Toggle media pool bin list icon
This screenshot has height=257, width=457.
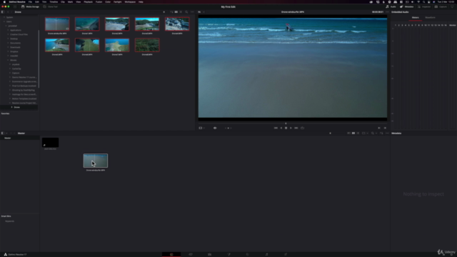coord(3,133)
